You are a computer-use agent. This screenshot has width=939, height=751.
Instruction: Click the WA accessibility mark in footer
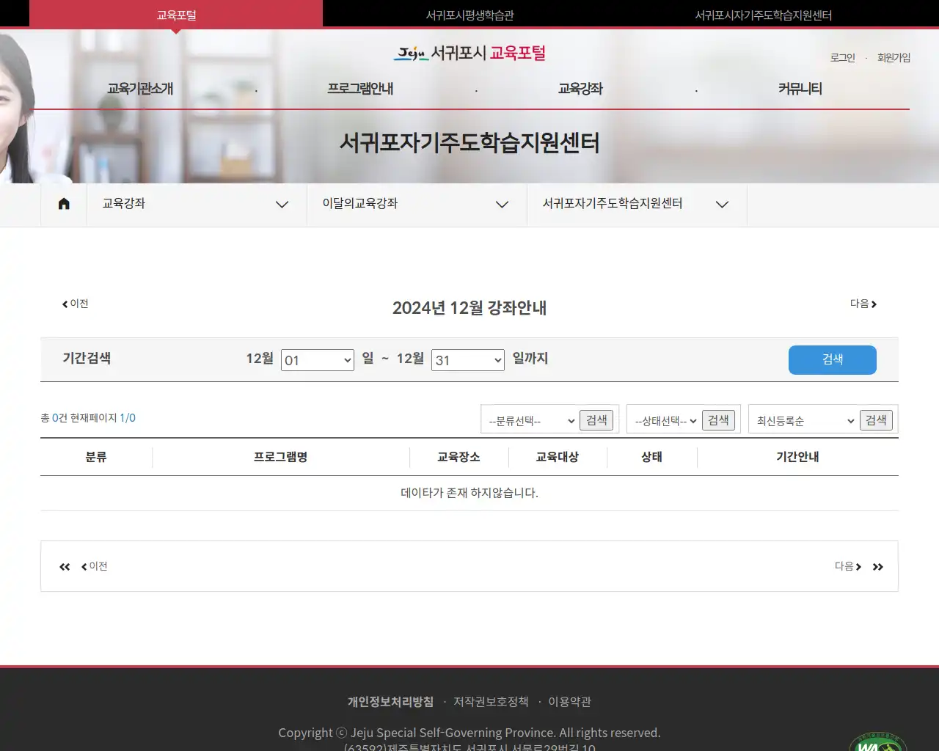point(878,741)
